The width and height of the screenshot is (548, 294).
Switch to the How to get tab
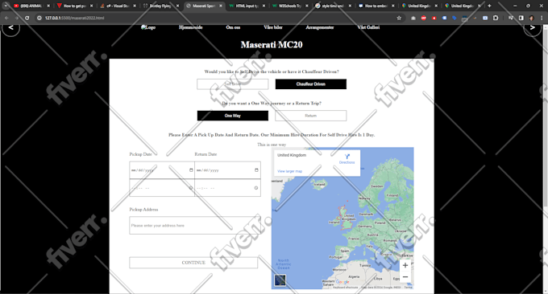[x=75, y=6]
